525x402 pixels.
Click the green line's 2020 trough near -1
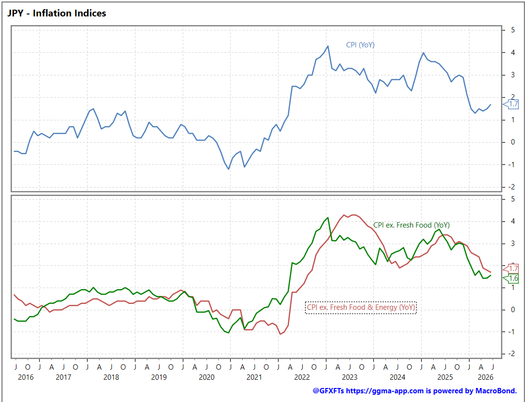coord(228,332)
